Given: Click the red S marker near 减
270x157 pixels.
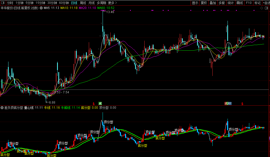Looking at the screenshot, I should pos(94,104).
